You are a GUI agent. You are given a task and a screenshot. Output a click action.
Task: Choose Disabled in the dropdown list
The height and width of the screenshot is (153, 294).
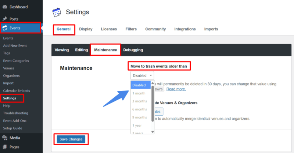coord(141,85)
